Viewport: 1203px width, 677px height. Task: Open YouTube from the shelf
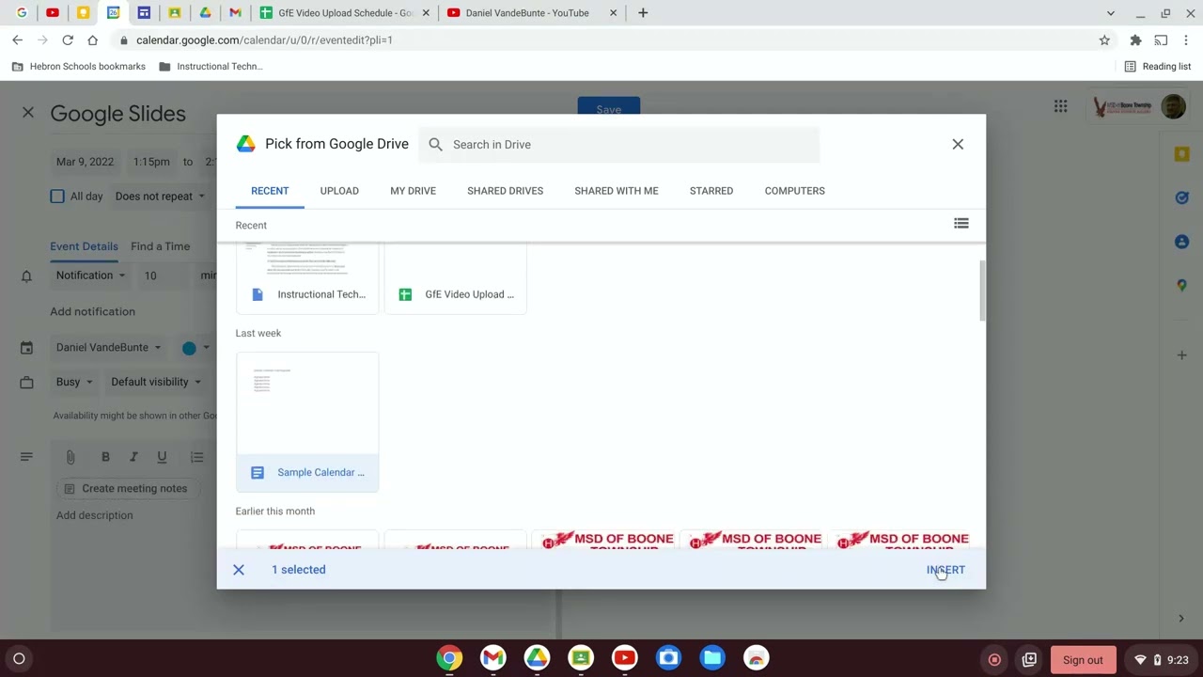(624, 659)
